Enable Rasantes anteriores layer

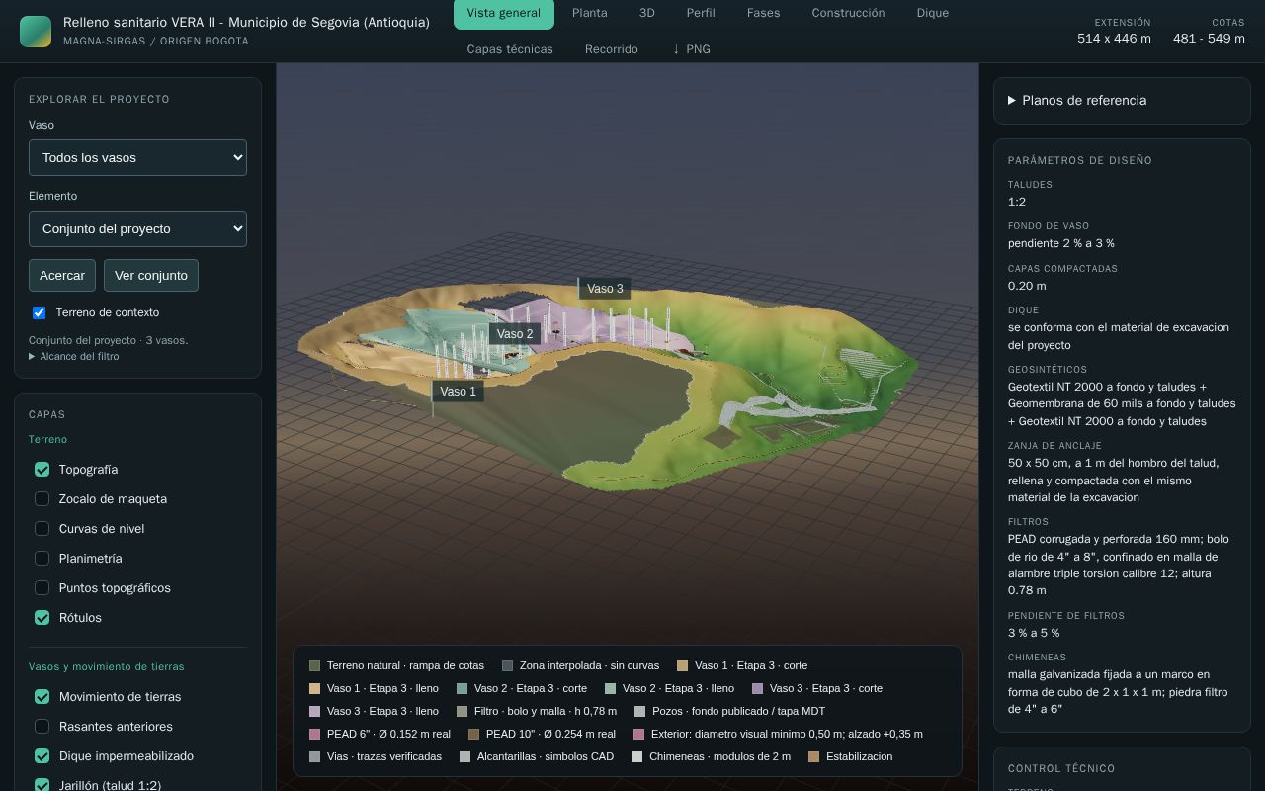(x=42, y=727)
